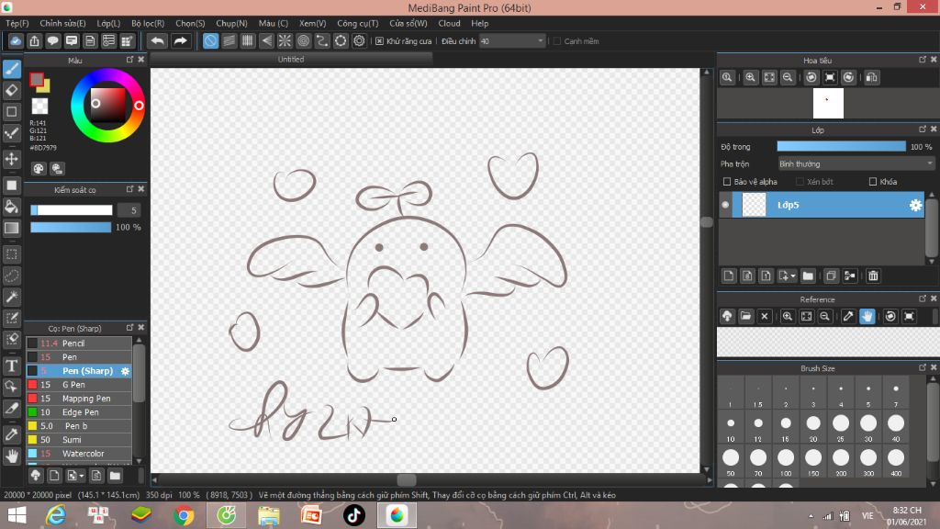Zoom in using Navigator magnifier plus
Viewport: 940px width, 529px height.
[750, 77]
